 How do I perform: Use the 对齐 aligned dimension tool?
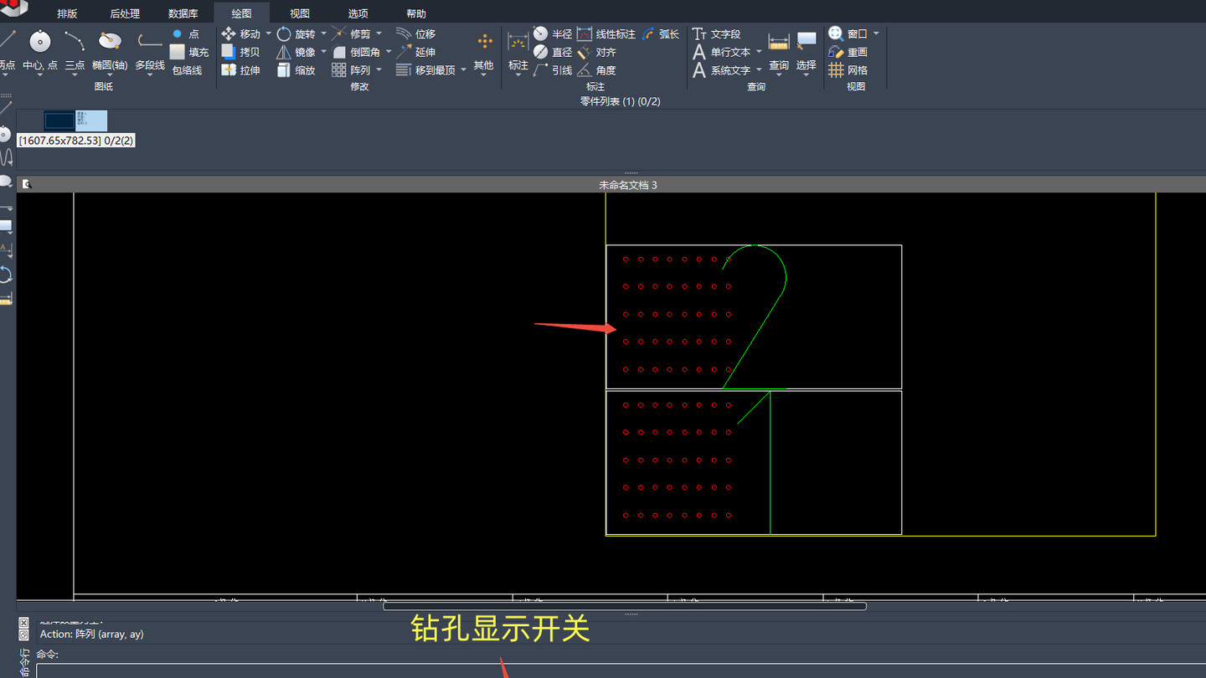pyautogui.click(x=597, y=52)
